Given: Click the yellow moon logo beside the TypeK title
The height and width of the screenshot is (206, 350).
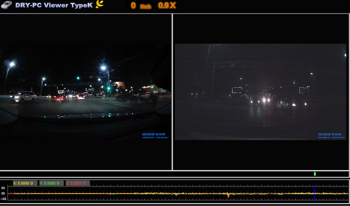Looking at the screenshot, I should pyautogui.click(x=100, y=4).
